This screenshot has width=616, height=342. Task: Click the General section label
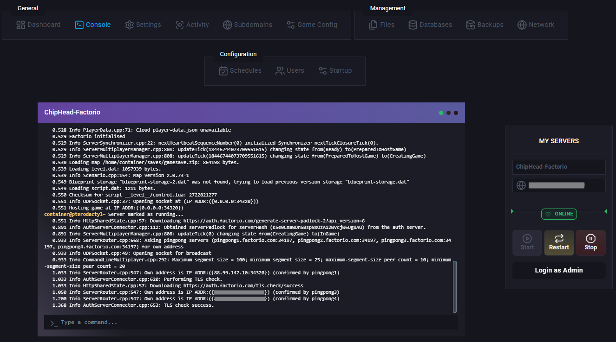click(27, 8)
